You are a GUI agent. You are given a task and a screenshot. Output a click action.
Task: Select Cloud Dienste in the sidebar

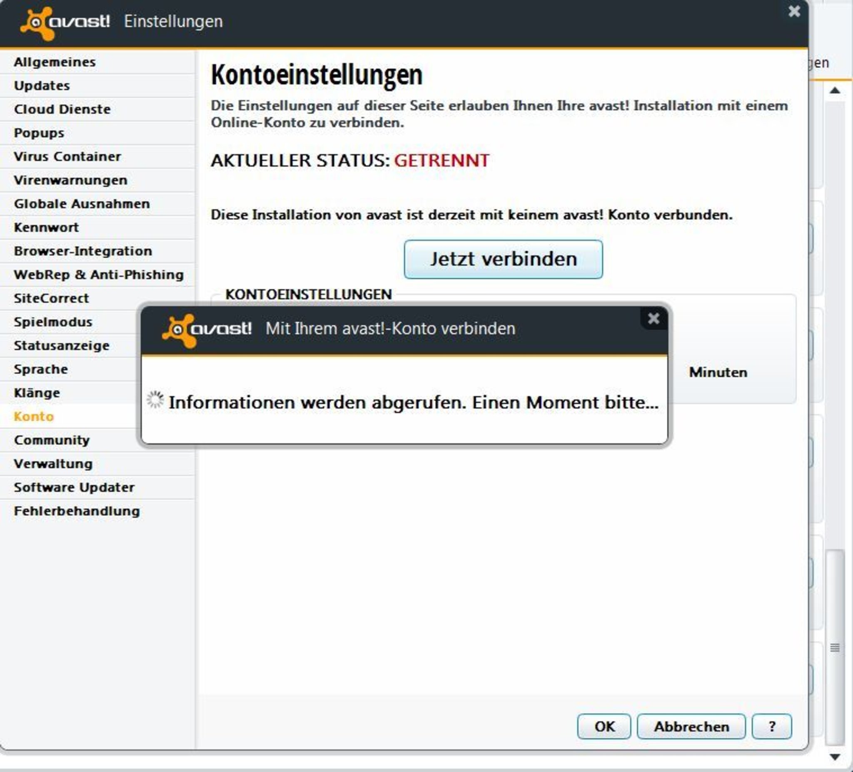coord(62,110)
